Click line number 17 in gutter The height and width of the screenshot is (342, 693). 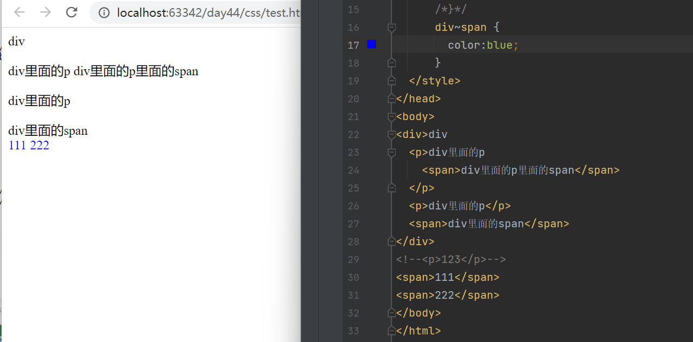click(x=354, y=45)
